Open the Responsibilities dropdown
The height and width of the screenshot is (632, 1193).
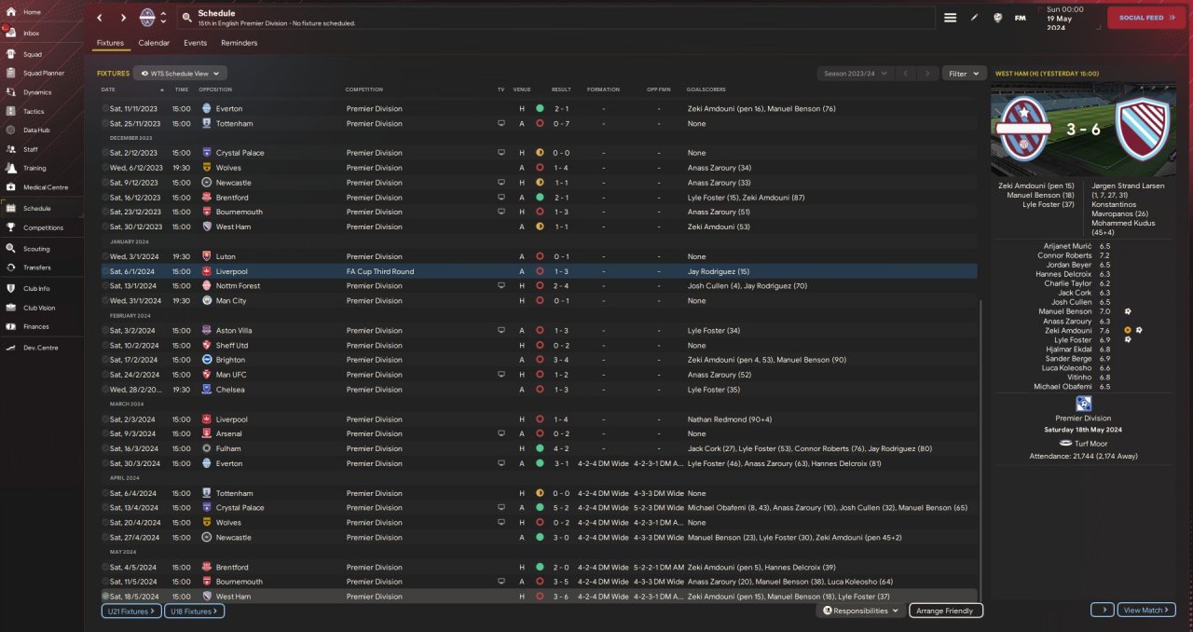(861, 611)
